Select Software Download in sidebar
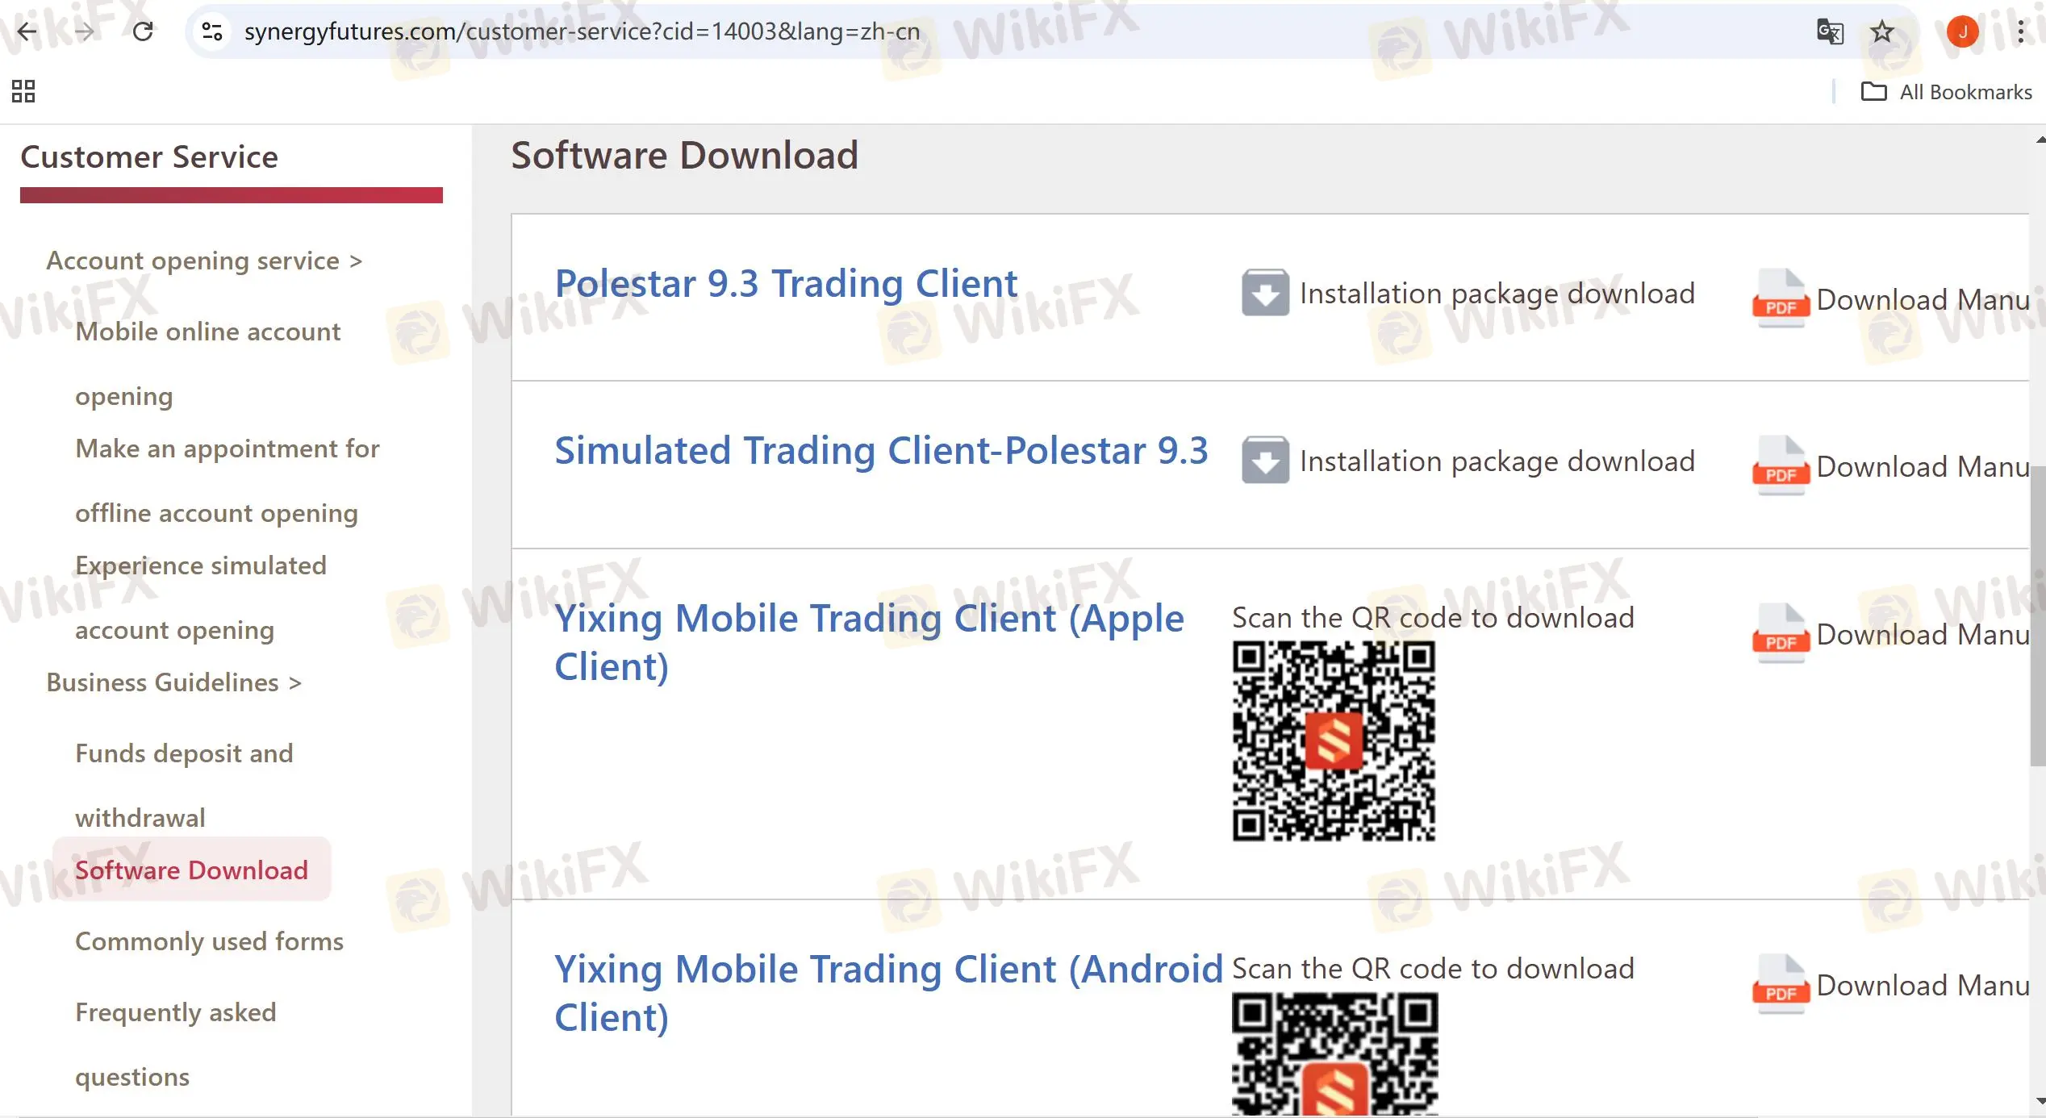 pyautogui.click(x=191, y=870)
